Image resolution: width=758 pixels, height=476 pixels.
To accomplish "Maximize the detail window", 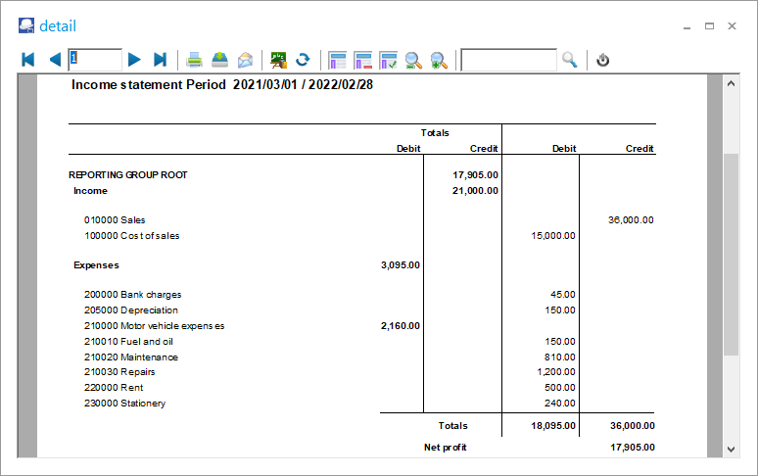I will pyautogui.click(x=709, y=26).
